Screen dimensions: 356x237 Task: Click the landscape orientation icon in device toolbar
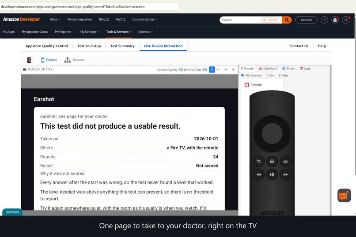[x=218, y=70]
